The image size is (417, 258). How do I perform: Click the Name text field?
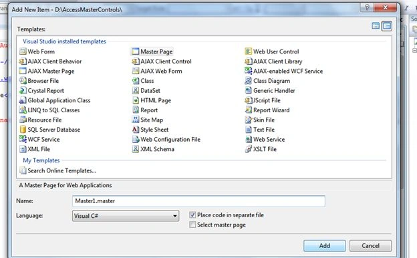click(198, 201)
